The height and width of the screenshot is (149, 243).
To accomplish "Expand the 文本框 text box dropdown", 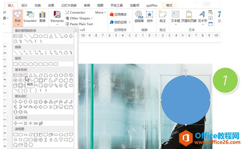I will pyautogui.click(x=175, y=18).
